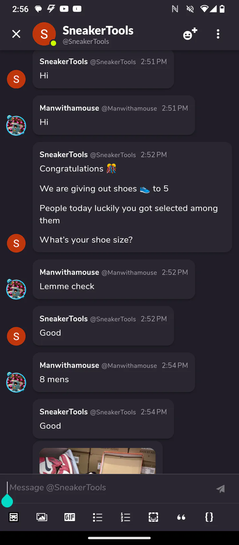Screen dimensions: 239x545
Task: Tap the pixel-art emoji sticker icon
Action: pos(14,517)
